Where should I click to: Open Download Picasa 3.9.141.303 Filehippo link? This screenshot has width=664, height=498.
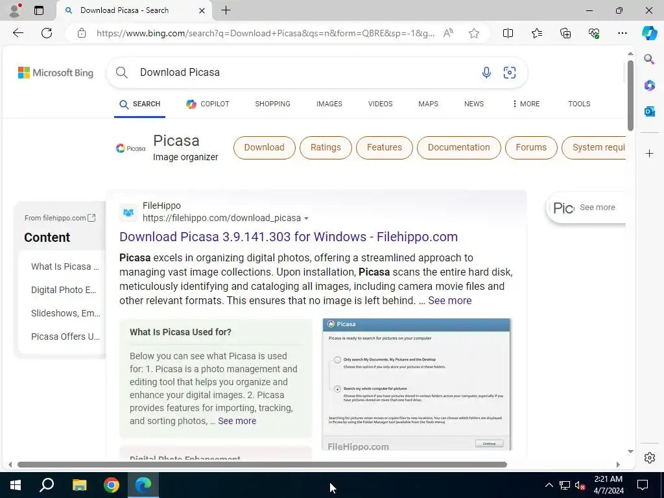coord(289,237)
